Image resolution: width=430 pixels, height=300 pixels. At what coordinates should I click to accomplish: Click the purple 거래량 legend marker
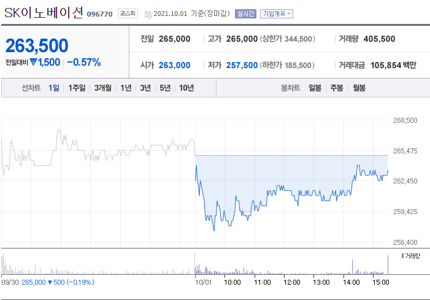point(402,256)
